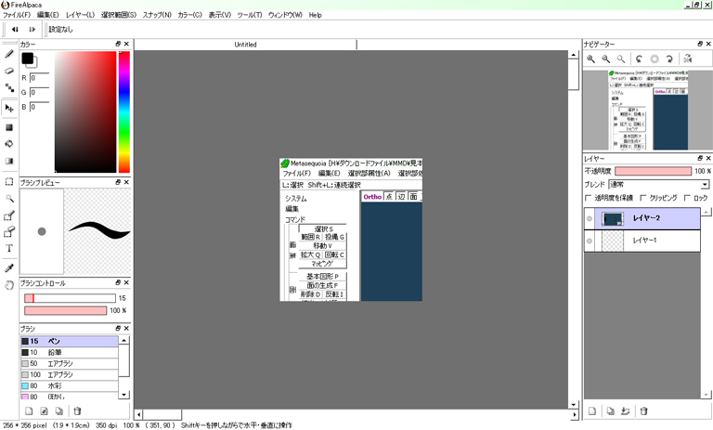The image size is (713, 430).
Task: Zoom out using the Navigator panel
Action: (x=605, y=59)
